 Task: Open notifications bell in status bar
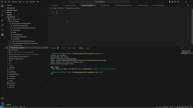pos(191,107)
